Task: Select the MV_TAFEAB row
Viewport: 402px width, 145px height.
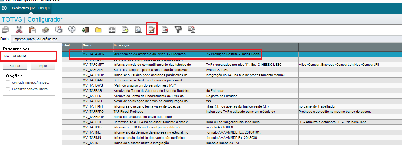Action: pos(232,91)
